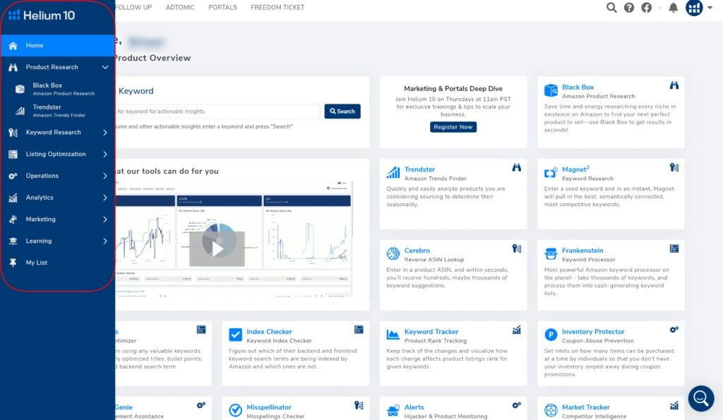Play the tools overview video

217,248
